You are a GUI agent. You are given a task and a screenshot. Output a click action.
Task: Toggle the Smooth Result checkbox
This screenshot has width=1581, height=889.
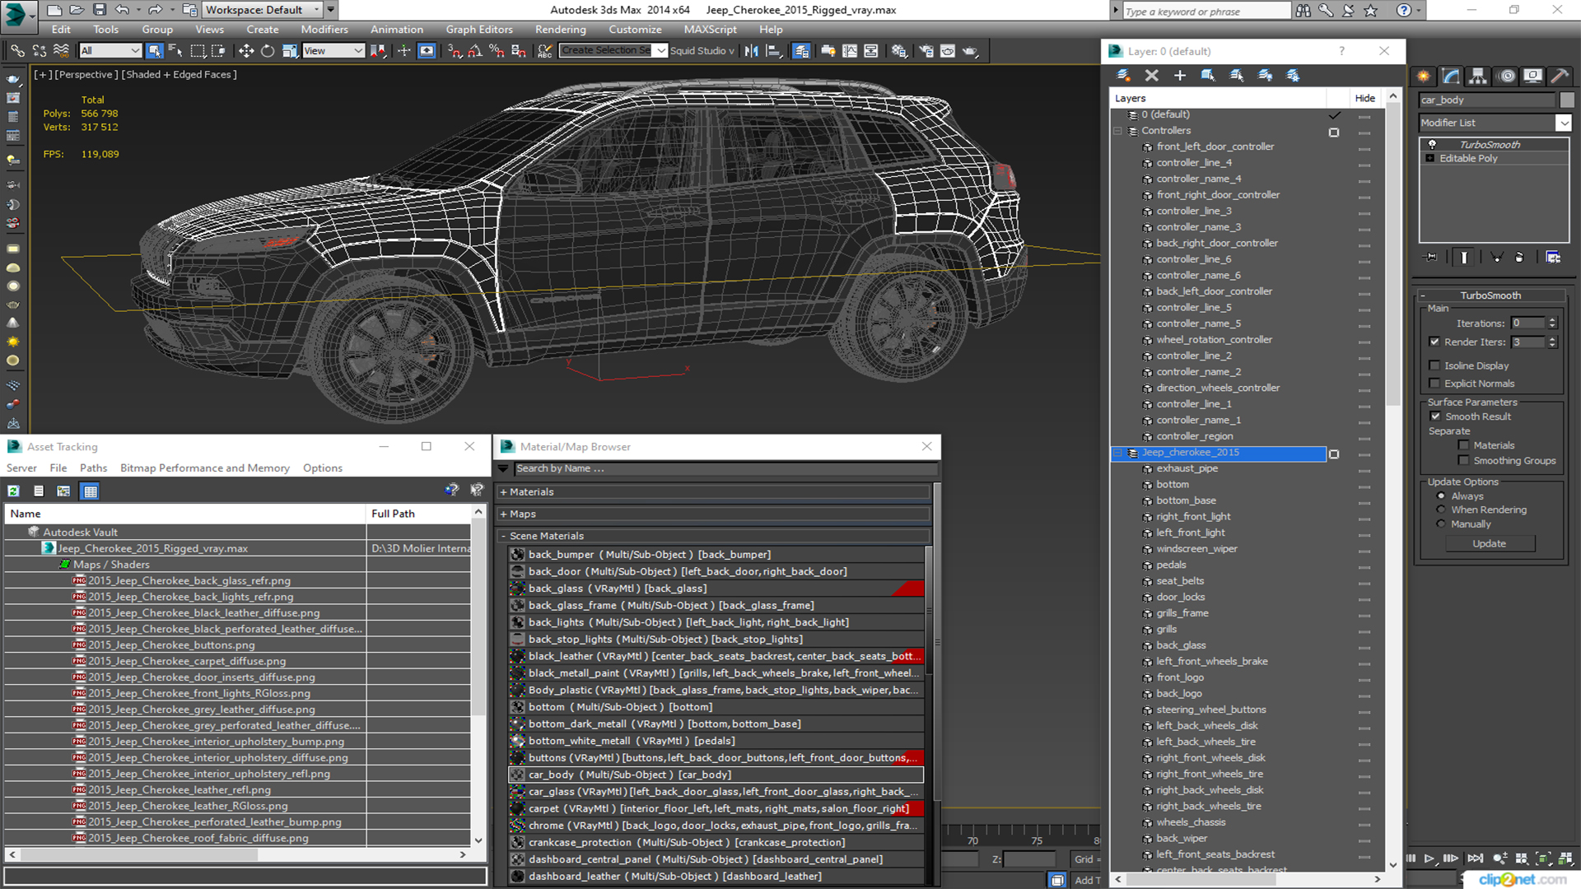point(1435,417)
